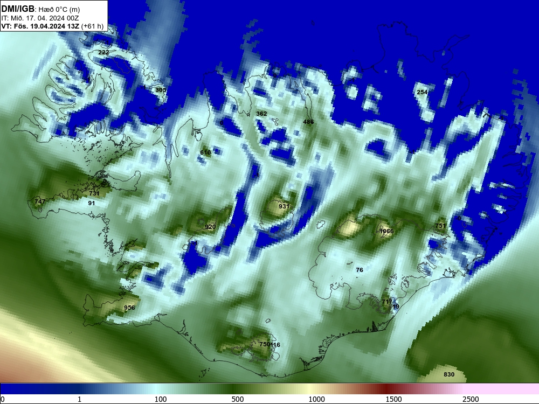The width and height of the screenshot is (539, 404).
Task: Click the '(+61 h)' forecast offset
Action: point(93,26)
